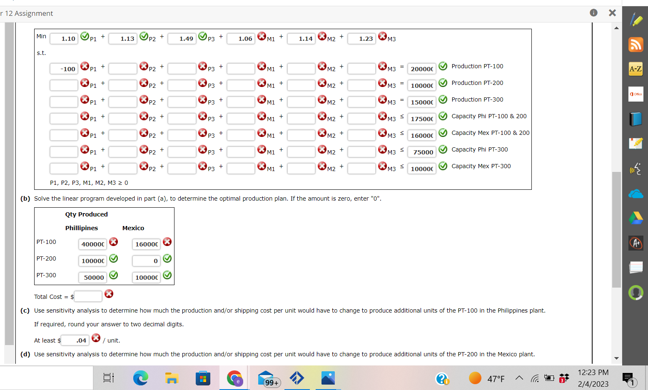This screenshot has height=390, width=648.
Task: Click inside the Total Cost input field
Action: pos(88,296)
